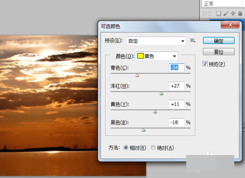Toggle lock position move icon
Viewport: 245px width, 178px height.
(x=233, y=13)
